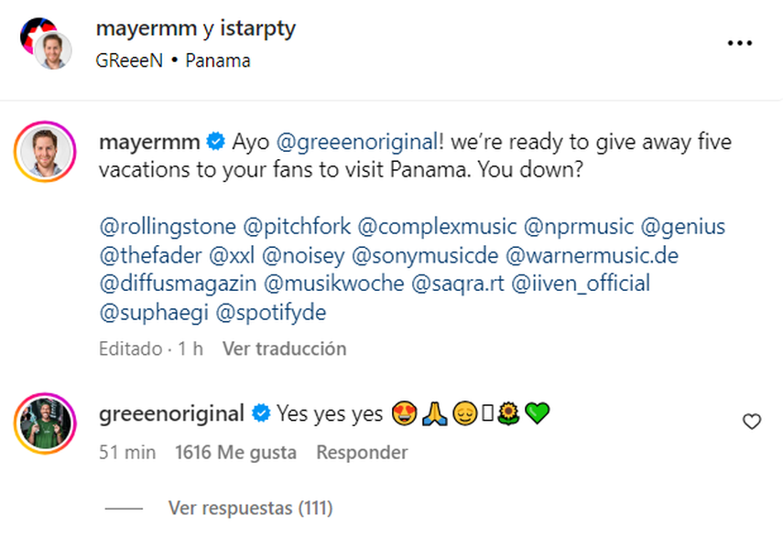The height and width of the screenshot is (536, 783).
Task: Click mayermm's avatar next to the caption
Action: tap(43, 151)
